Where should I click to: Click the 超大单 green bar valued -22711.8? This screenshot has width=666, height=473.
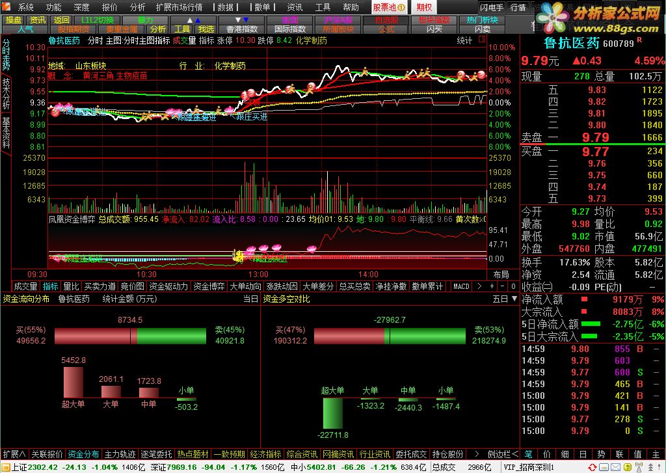click(332, 413)
